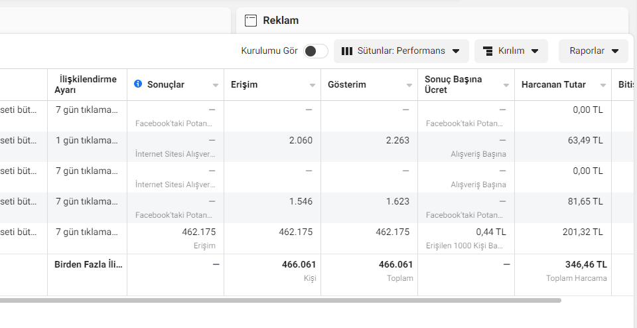Click the İlişkilendirme Ayarı column header

pos(88,84)
